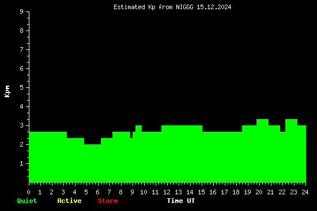Click the green Quiet legend label
The height and width of the screenshot is (211, 317).
[27, 201]
